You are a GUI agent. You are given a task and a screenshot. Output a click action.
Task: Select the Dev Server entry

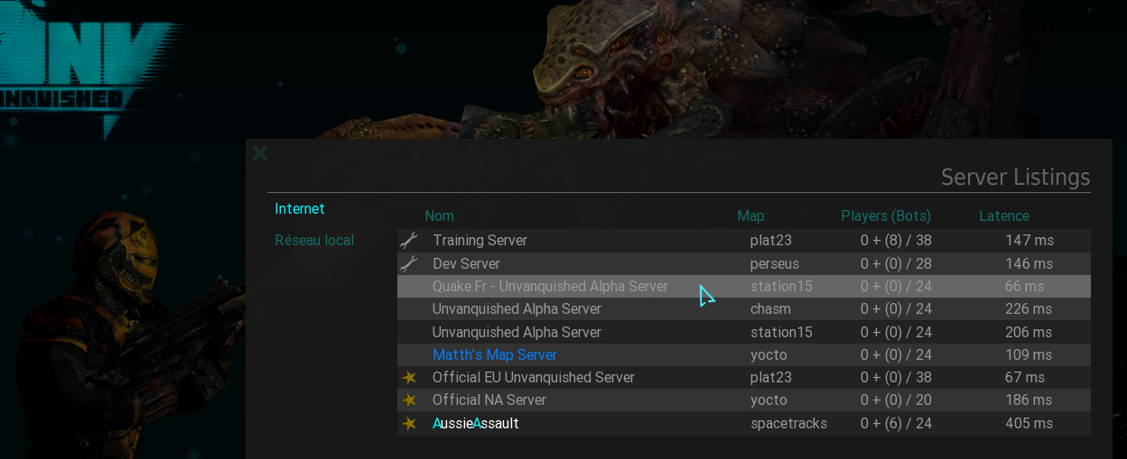(x=744, y=263)
